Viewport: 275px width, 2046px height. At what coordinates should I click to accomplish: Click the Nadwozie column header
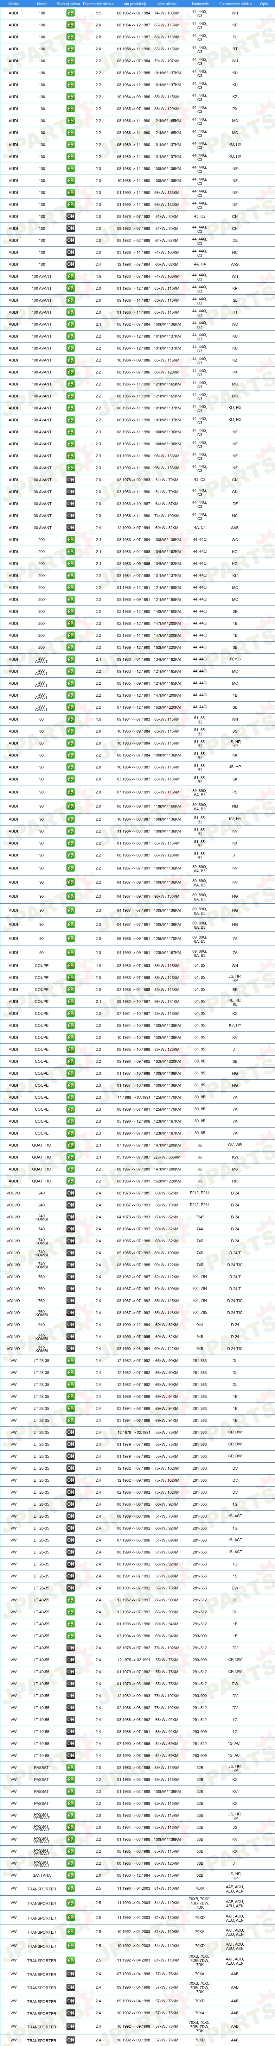tap(200, 3)
